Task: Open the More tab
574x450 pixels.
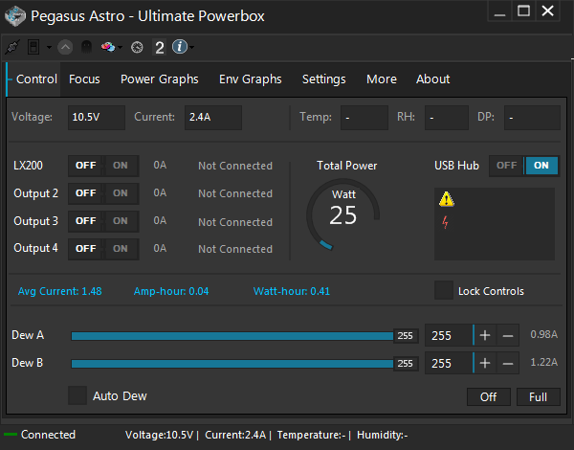Action: [x=382, y=79]
